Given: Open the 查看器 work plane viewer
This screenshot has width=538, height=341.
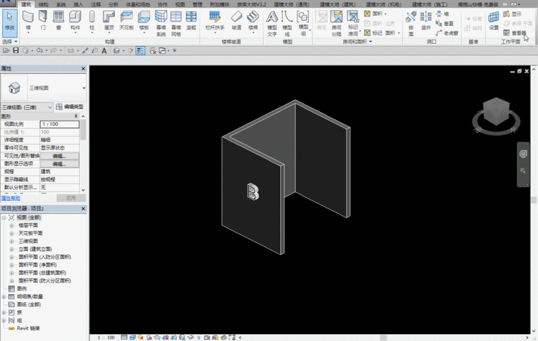Looking at the screenshot, I should 515,32.
